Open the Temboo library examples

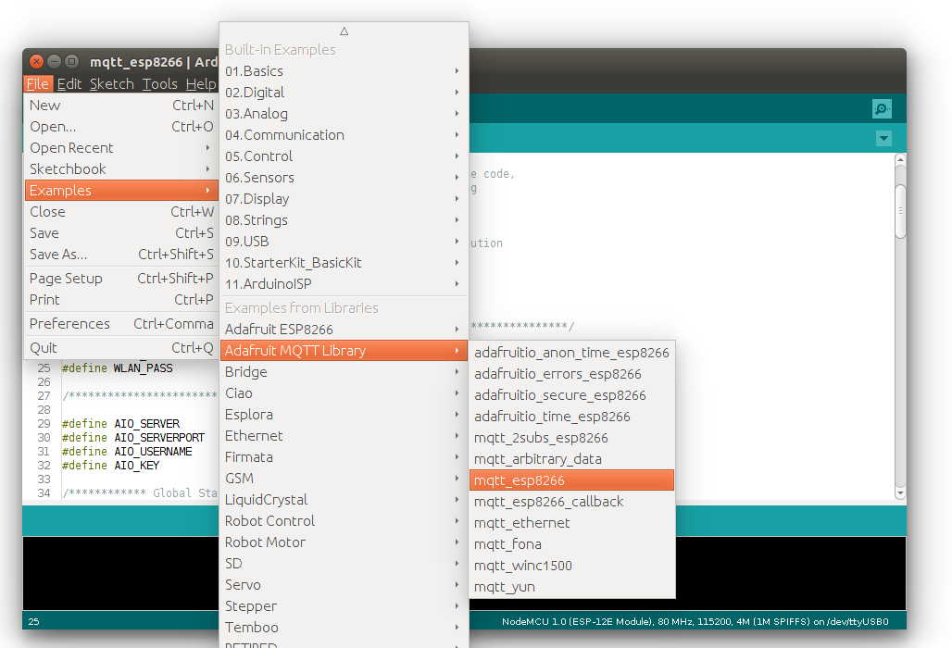[x=344, y=627]
